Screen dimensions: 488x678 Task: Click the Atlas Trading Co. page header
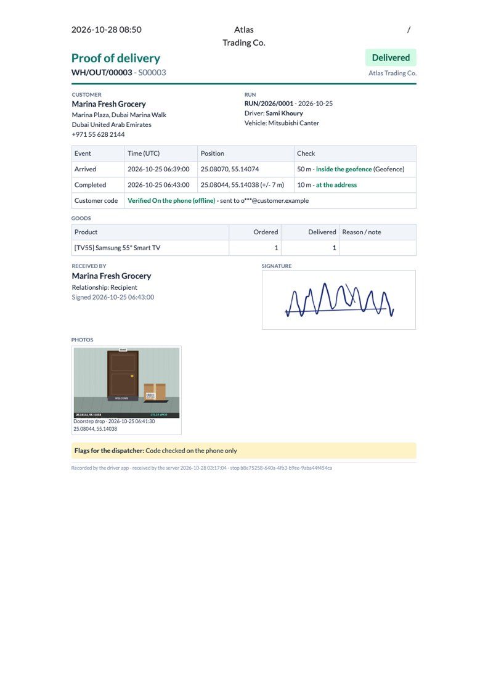coord(244,36)
